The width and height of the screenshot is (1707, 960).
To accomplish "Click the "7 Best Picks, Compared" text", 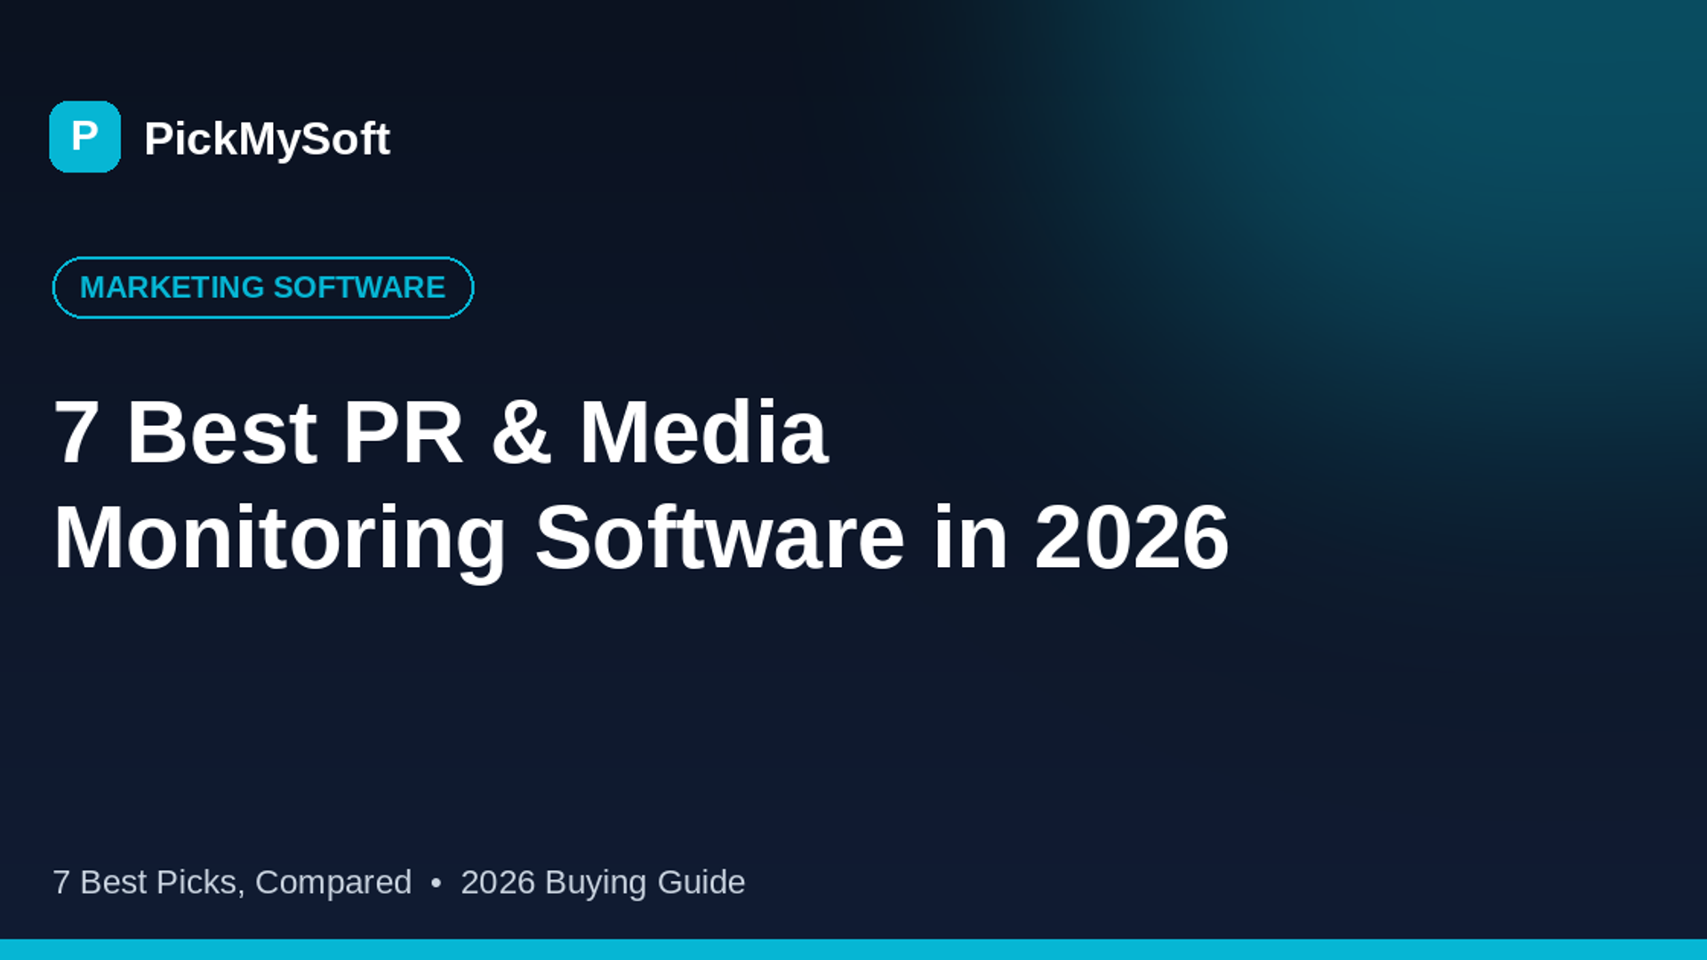I will click(232, 883).
